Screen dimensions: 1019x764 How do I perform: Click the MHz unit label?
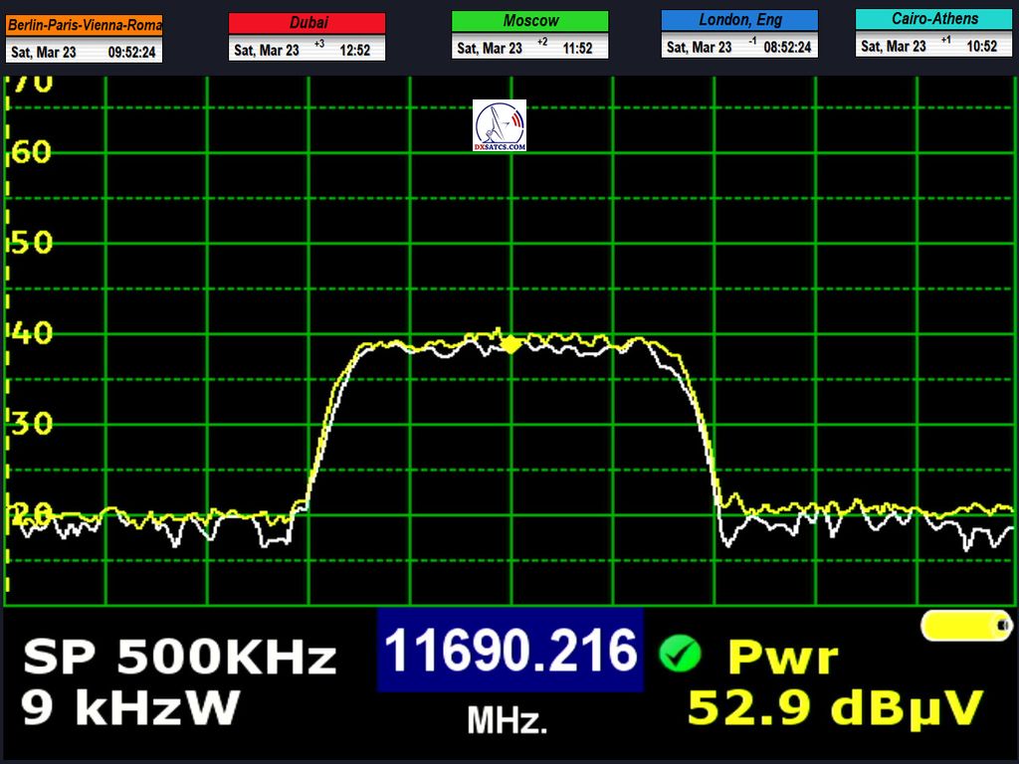[x=508, y=719]
